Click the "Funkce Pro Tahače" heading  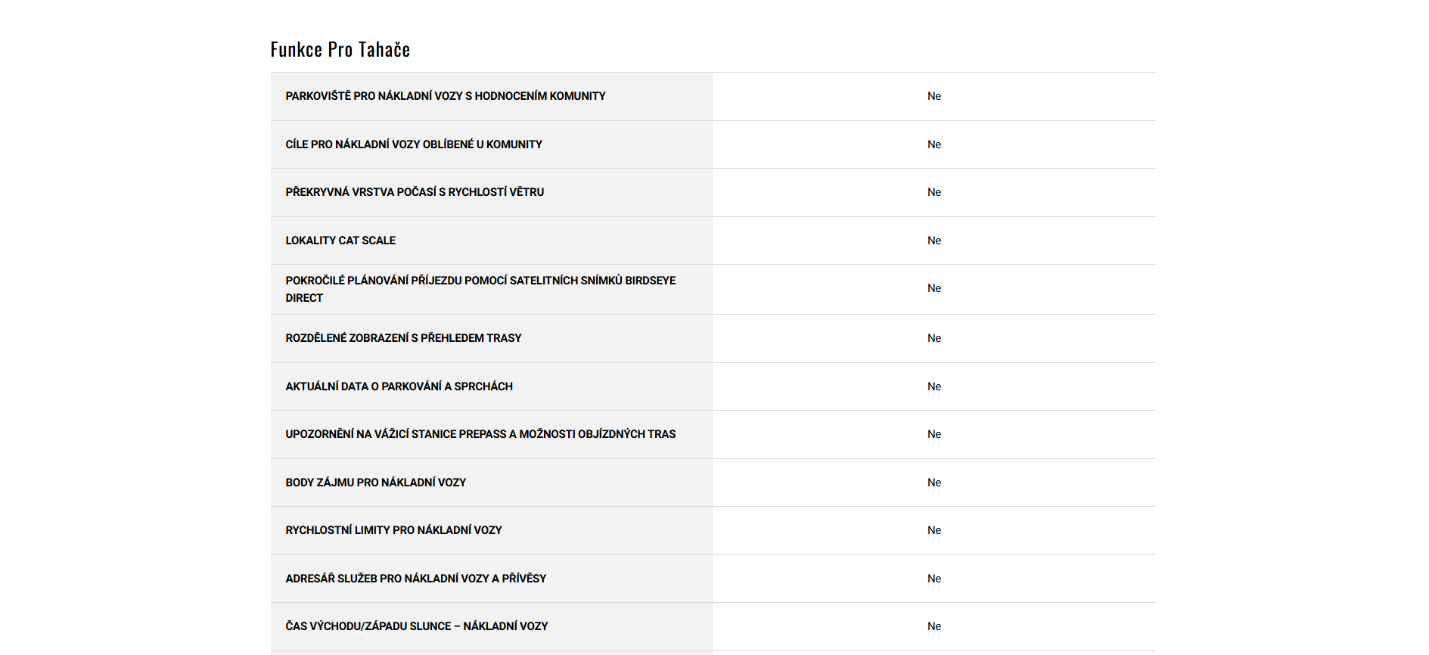pos(340,50)
